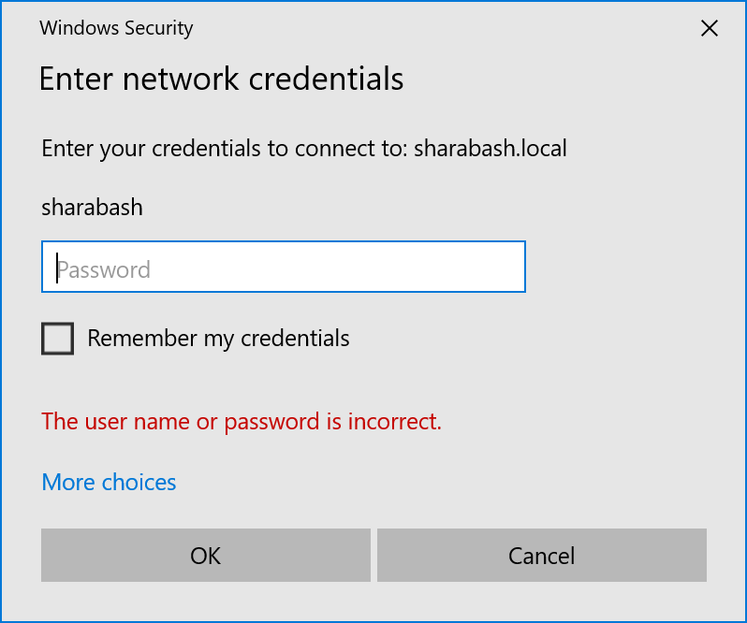Click the Remember my credentials label
747x623 pixels.
coord(218,339)
